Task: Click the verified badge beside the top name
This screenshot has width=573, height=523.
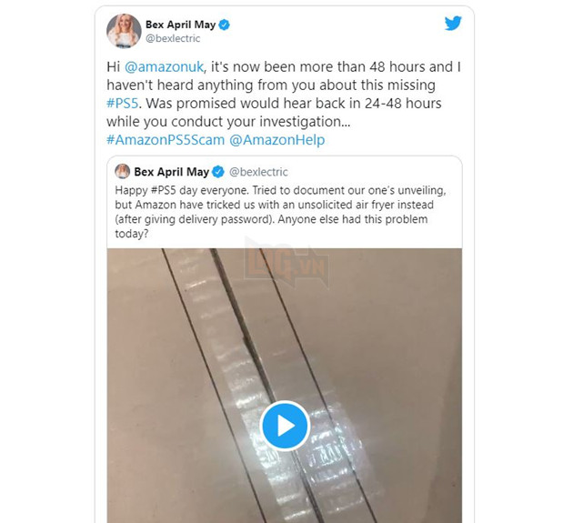Action: coord(224,25)
